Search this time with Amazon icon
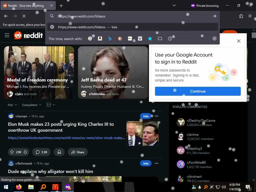 click(100, 38)
